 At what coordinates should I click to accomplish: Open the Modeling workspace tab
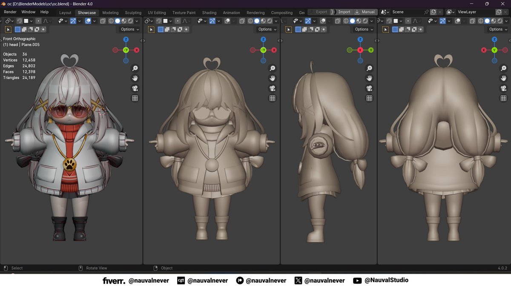pyautogui.click(x=110, y=13)
